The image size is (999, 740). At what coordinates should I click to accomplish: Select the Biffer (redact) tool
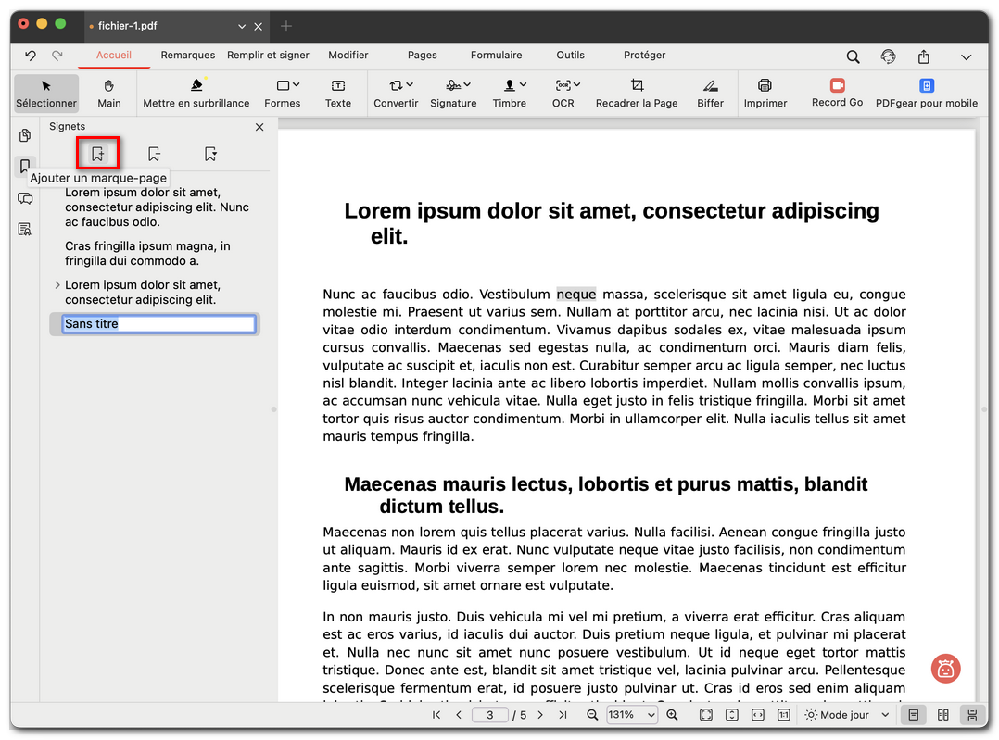point(710,93)
